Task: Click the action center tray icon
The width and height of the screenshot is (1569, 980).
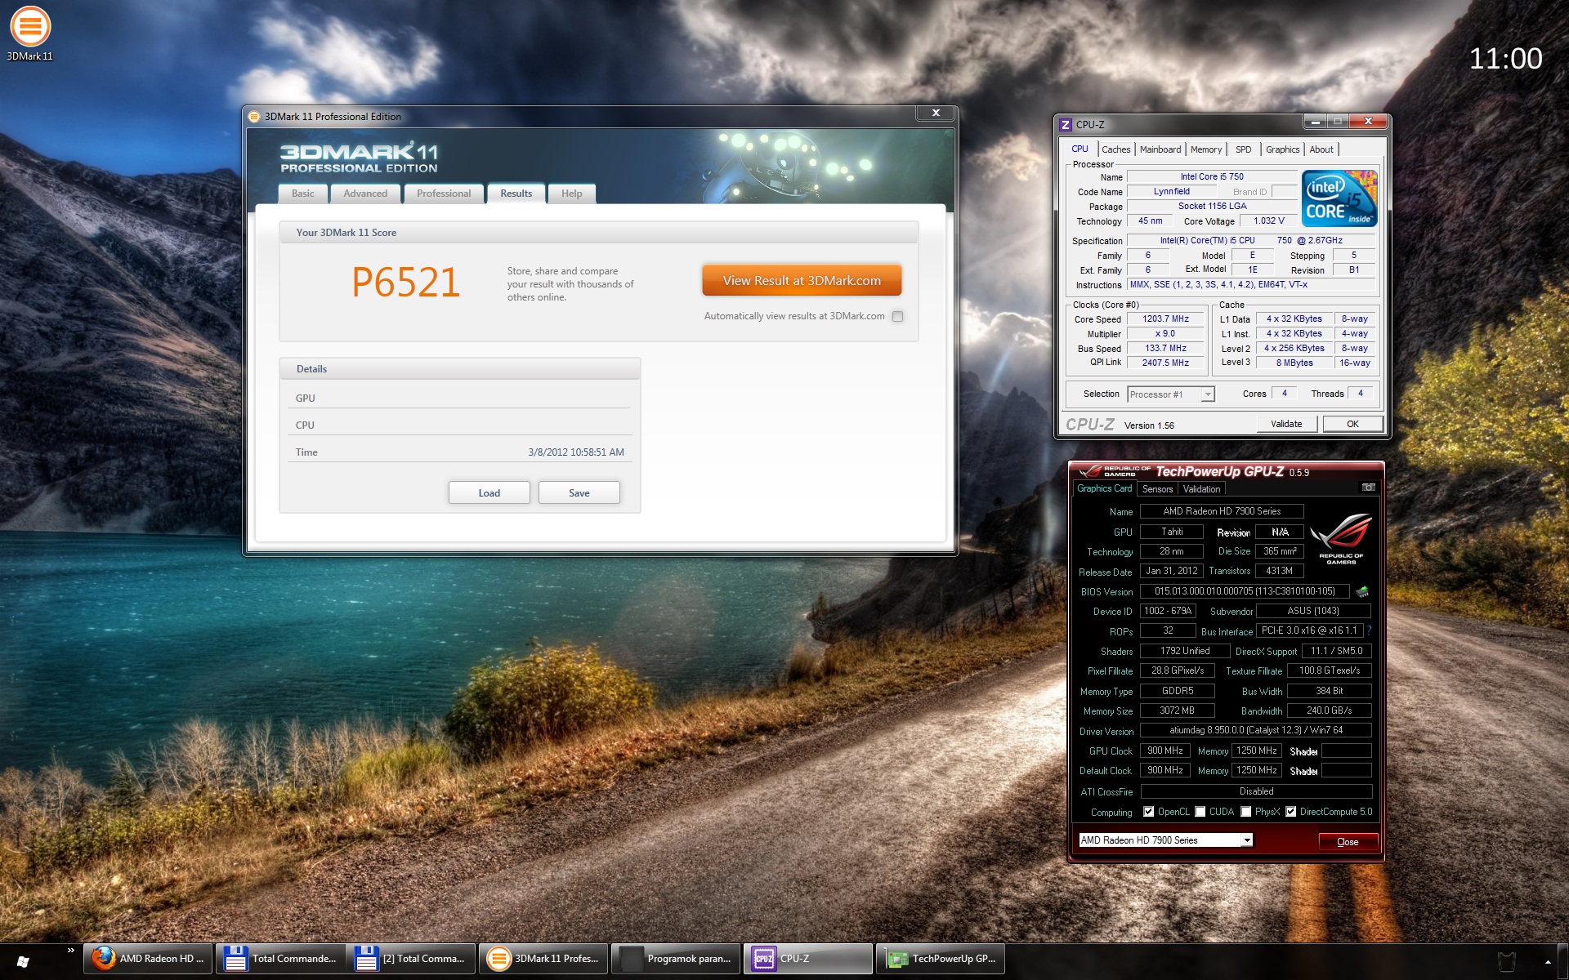Action: pyautogui.click(x=1506, y=962)
